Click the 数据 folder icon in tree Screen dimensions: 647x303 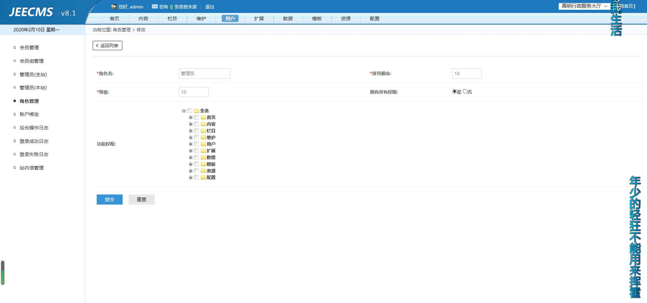203,157
